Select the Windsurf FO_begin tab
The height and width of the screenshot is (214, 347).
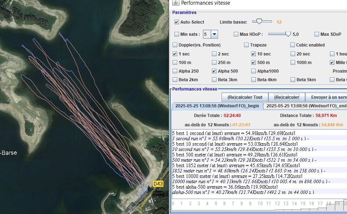[x=217, y=106]
